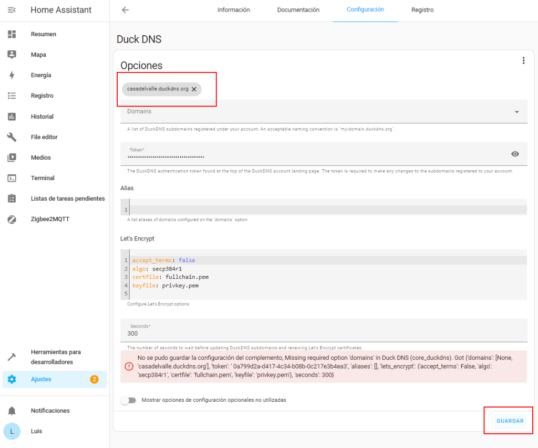Click the File editor wrench icon
This screenshot has height=448, width=538.
12,137
